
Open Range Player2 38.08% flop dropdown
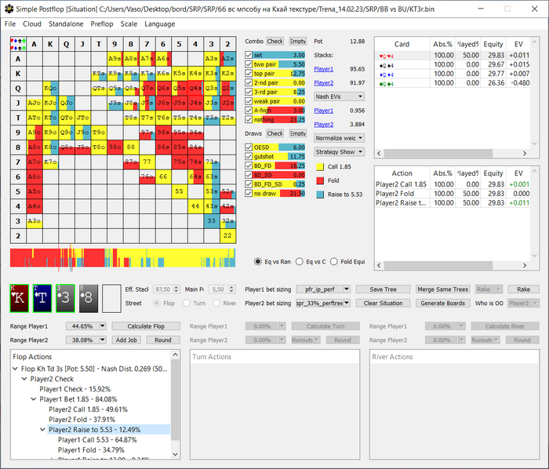pos(85,340)
